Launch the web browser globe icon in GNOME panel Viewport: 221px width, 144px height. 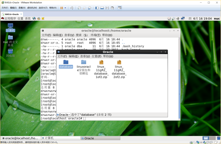pos(34,18)
